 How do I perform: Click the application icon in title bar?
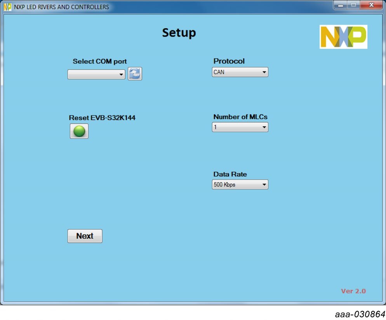click(7, 7)
